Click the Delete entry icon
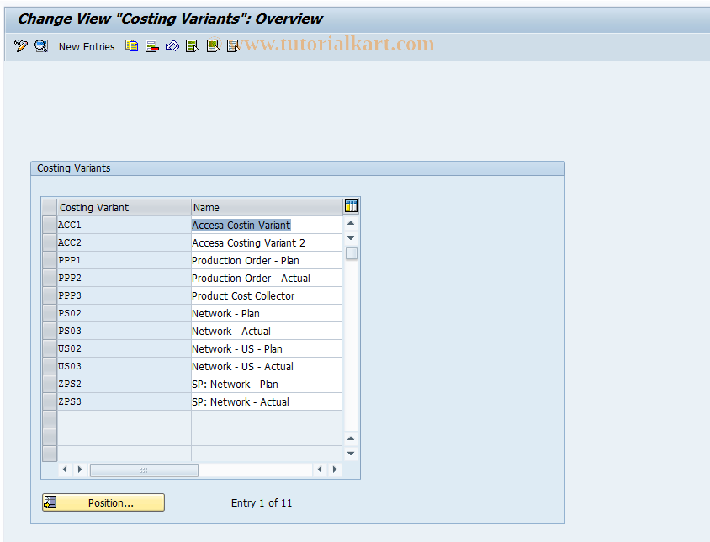 [152, 46]
